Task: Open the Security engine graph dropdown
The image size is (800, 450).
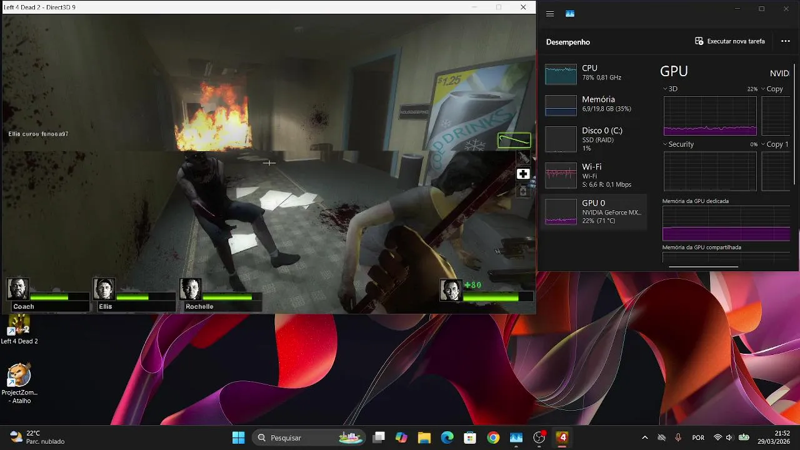Action: click(x=679, y=144)
